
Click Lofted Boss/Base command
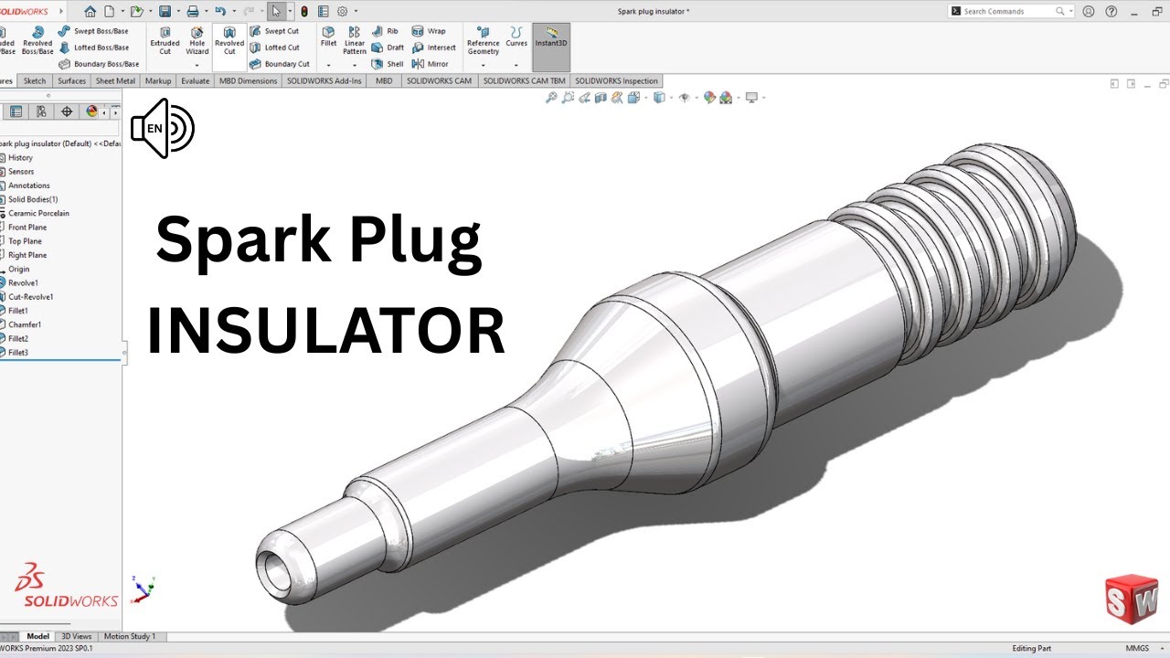tap(93, 48)
